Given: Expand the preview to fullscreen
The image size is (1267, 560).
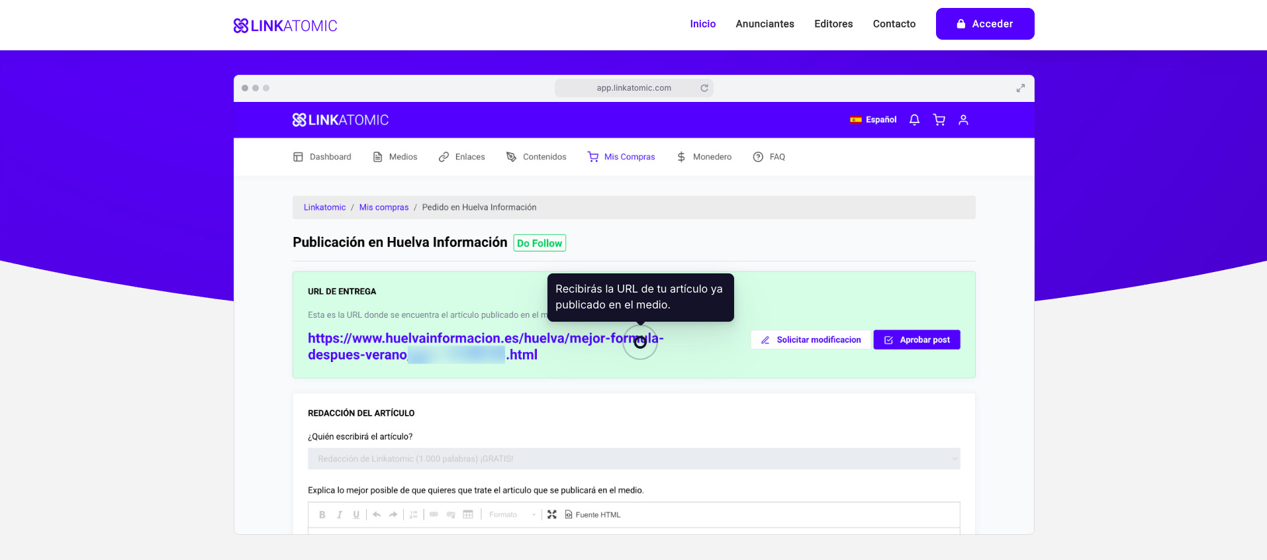Looking at the screenshot, I should point(1020,88).
